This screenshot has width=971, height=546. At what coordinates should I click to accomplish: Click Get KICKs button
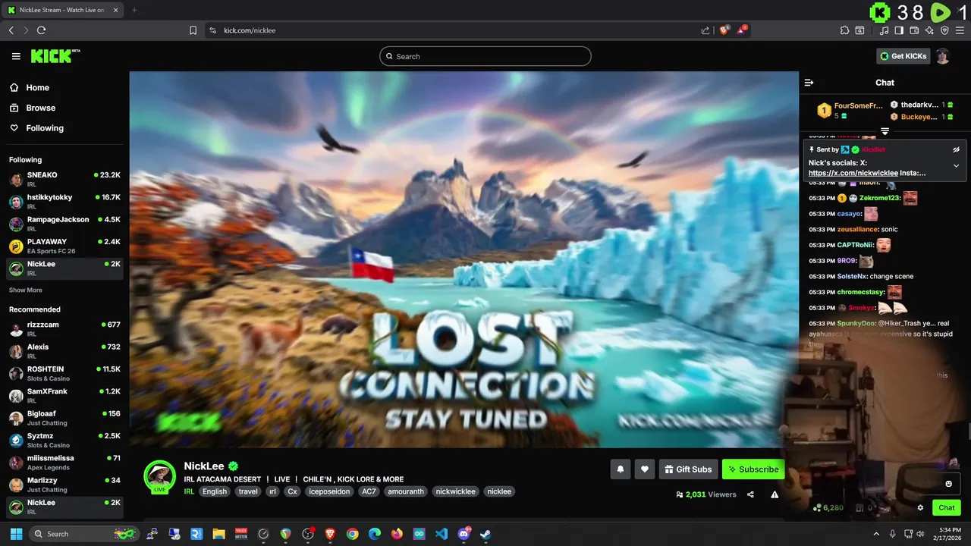(903, 56)
